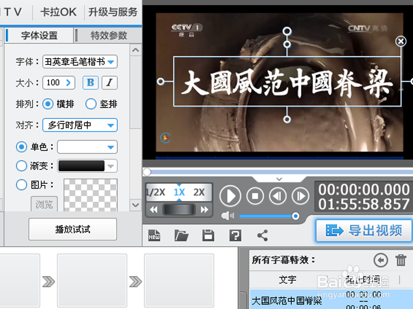Click the share icon
This screenshot has height=309, width=413.
coord(263,235)
